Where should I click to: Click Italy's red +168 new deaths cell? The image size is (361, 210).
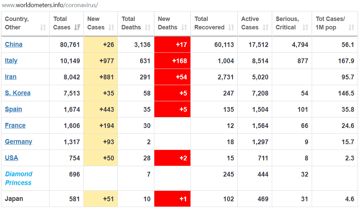pyautogui.click(x=172, y=61)
